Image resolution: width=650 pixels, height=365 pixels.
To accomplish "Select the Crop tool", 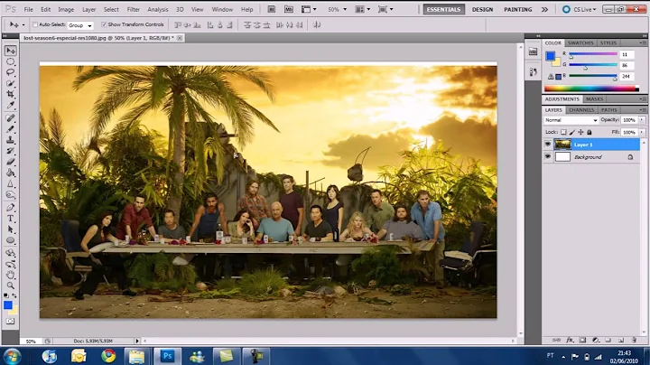I will 11,94.
